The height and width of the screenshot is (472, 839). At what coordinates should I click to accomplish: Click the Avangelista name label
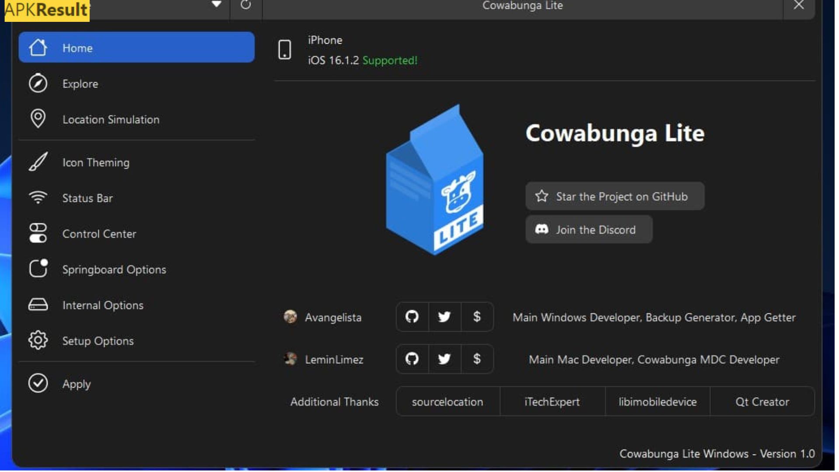pos(333,317)
